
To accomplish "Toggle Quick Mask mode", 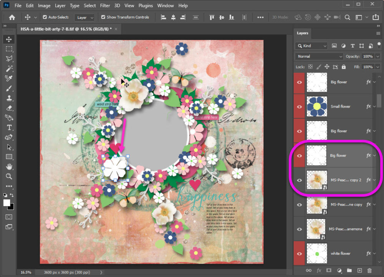I will coord(9,217).
